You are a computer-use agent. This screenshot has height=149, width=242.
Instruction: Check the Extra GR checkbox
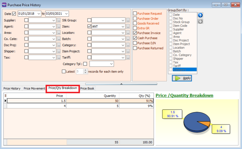tap(135, 28)
